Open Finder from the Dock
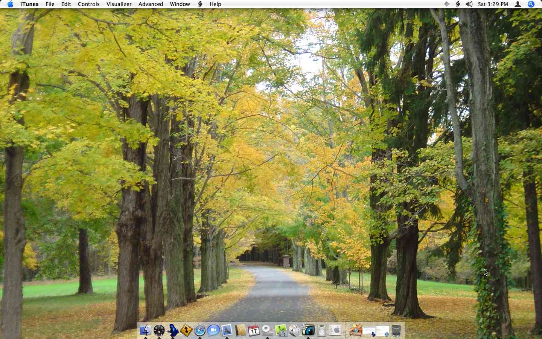542x339 pixels. coord(146,330)
